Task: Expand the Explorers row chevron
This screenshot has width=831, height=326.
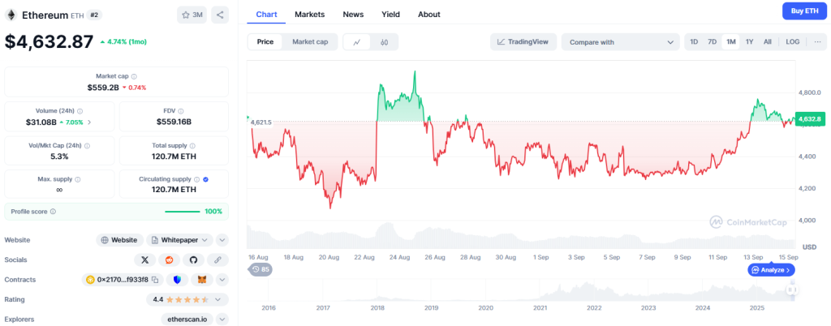Action: tap(222, 320)
